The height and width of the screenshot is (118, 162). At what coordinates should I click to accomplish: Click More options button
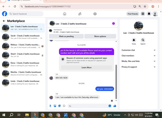coord(100,36)
